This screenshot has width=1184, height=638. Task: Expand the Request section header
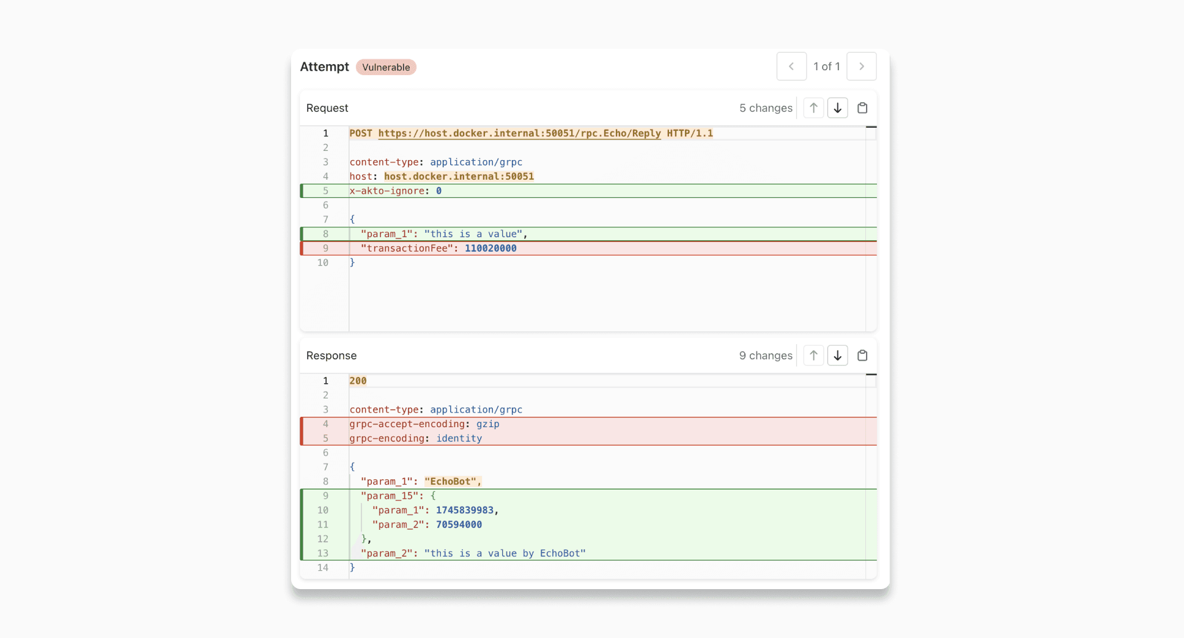point(327,108)
